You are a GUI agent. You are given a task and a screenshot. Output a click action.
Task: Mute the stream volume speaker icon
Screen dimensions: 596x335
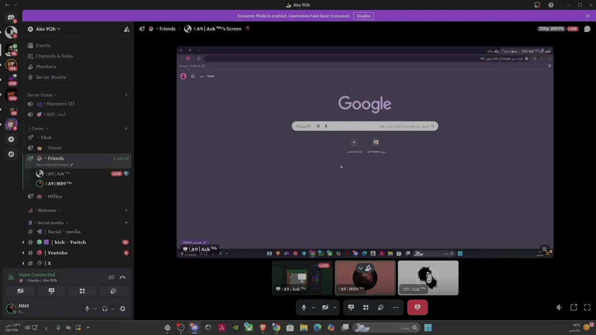[x=559, y=307]
